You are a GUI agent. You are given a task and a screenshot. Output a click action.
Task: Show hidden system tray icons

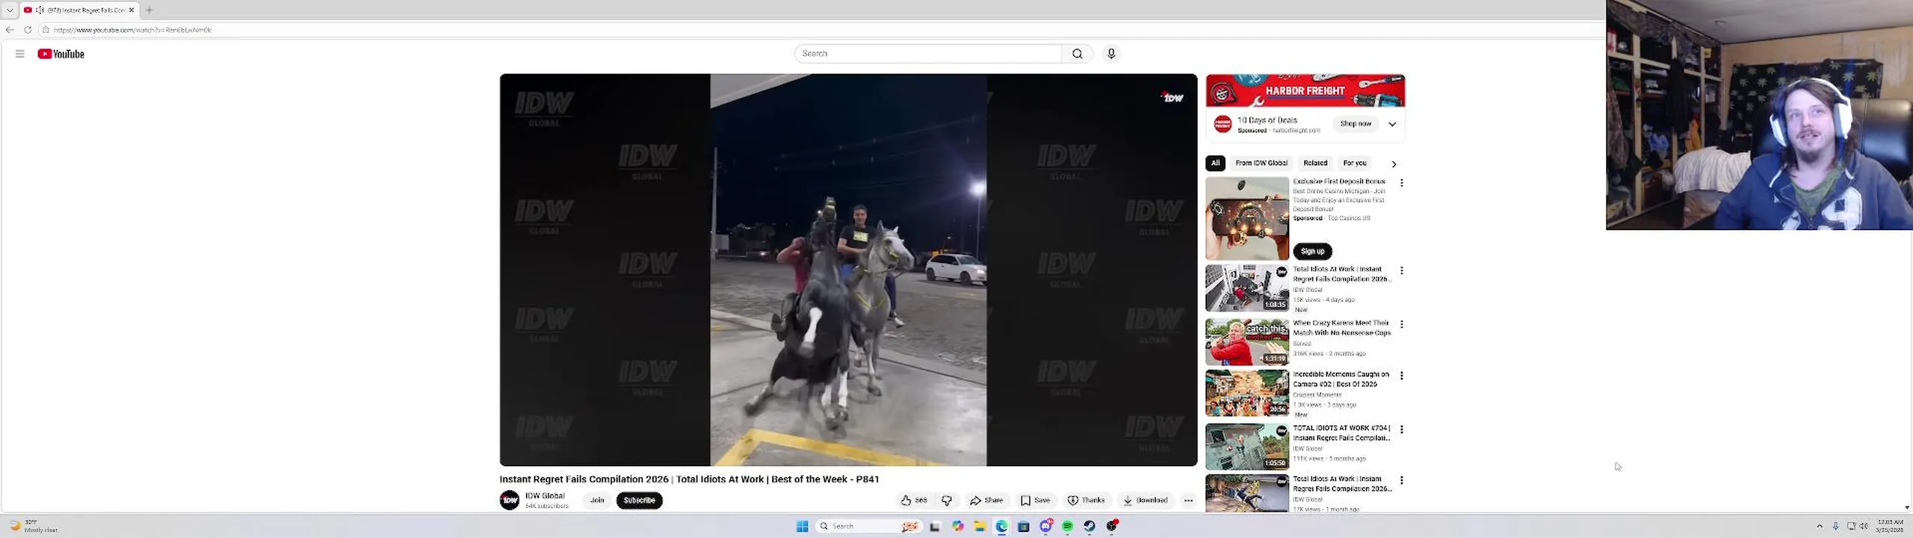[x=1820, y=526]
